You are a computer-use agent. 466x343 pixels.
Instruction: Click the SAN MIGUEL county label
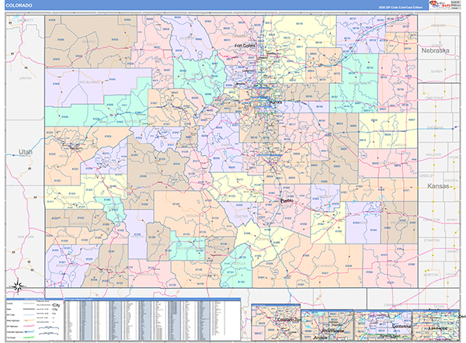[80, 223]
